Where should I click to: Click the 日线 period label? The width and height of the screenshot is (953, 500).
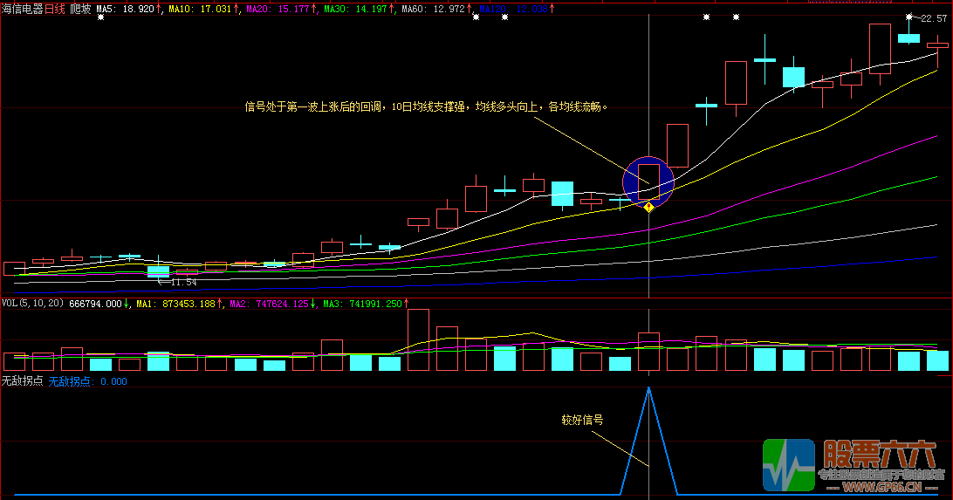click(56, 8)
